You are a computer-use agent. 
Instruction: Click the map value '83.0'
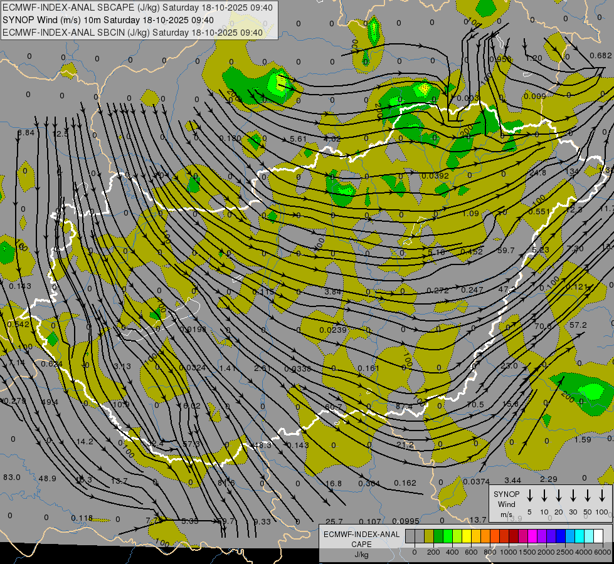(12, 477)
